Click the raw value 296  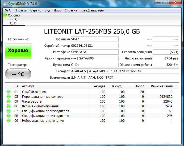[x=170, y=116]
